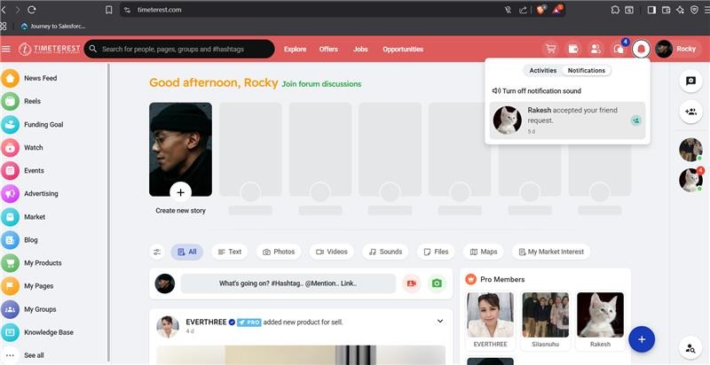Click the Timeterest logo

tap(50, 49)
